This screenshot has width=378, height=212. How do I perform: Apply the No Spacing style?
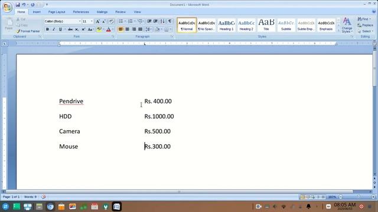[206, 25]
